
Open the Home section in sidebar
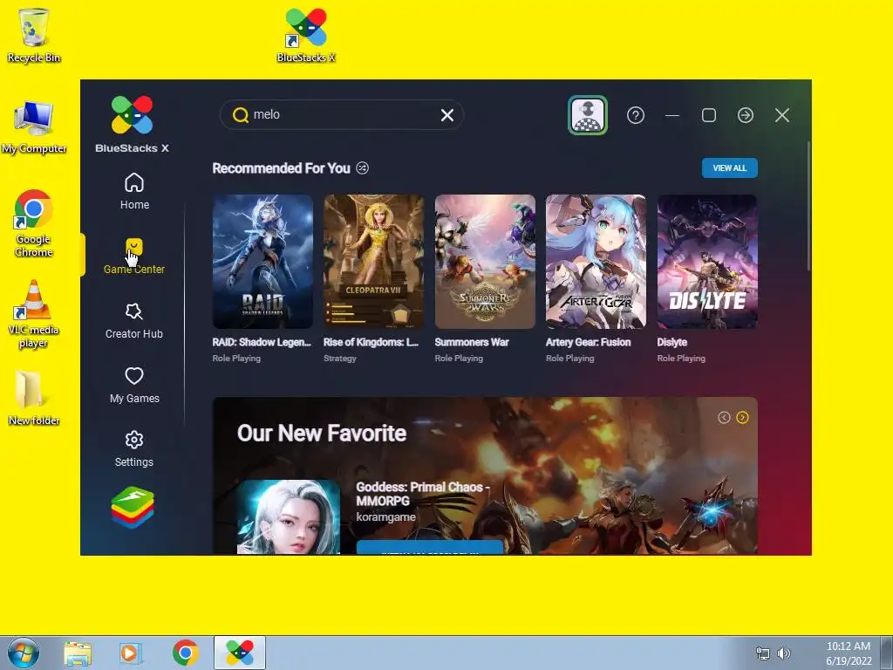click(x=134, y=191)
